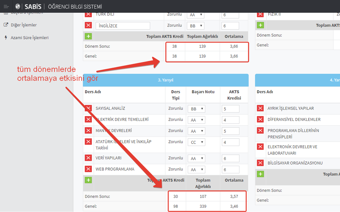This screenshot has width=340, height=212.
Task: Remove PROGRAMLAMA DİLLERİNİN PRENSİPLERİ course
Action: click(x=260, y=131)
